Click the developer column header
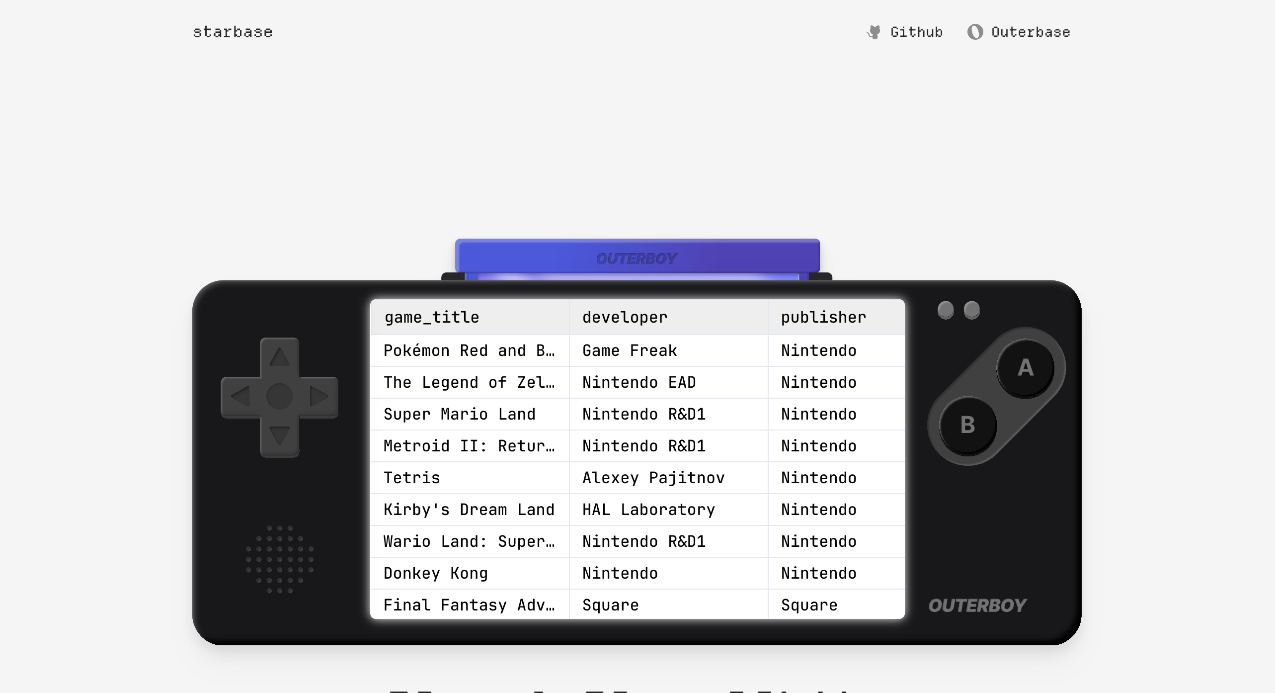The image size is (1275, 693). (668, 317)
